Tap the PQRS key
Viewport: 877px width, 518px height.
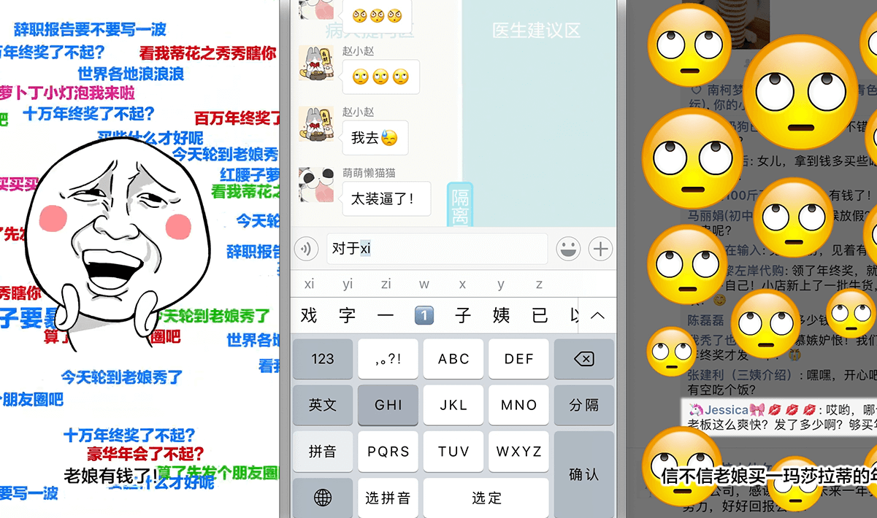coord(388,452)
